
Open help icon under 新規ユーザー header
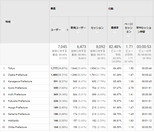(78, 32)
